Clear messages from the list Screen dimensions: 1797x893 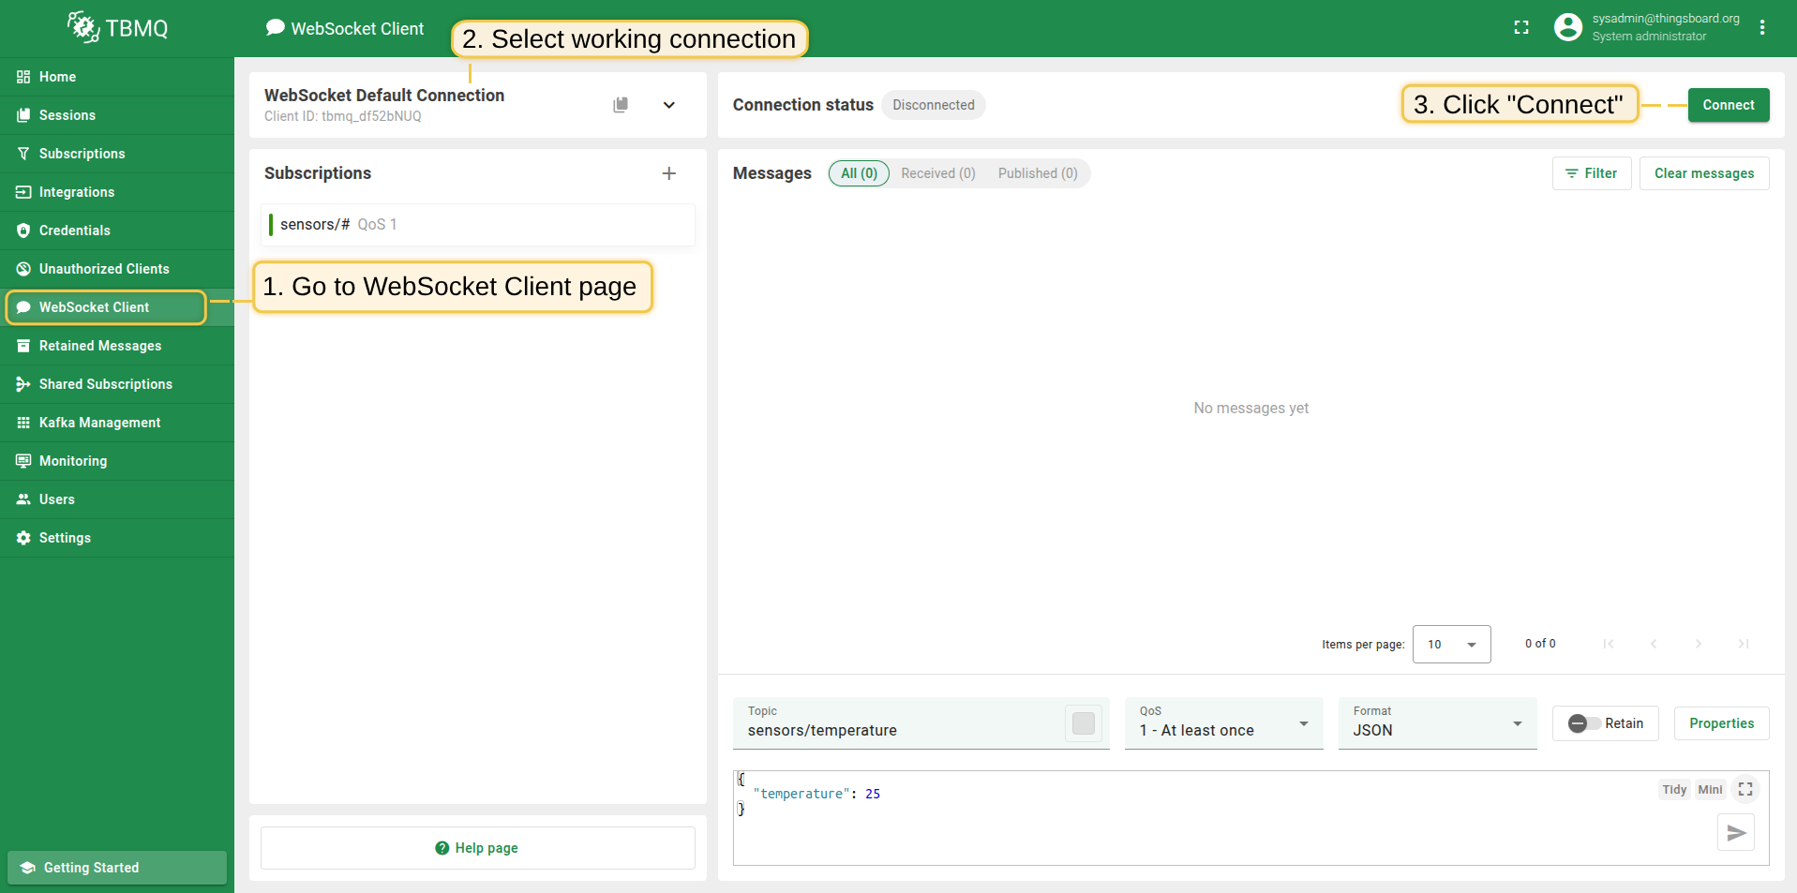(x=1703, y=173)
